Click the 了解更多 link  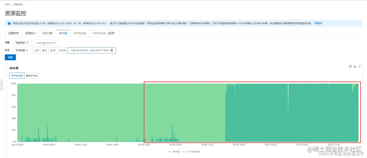click(318, 23)
